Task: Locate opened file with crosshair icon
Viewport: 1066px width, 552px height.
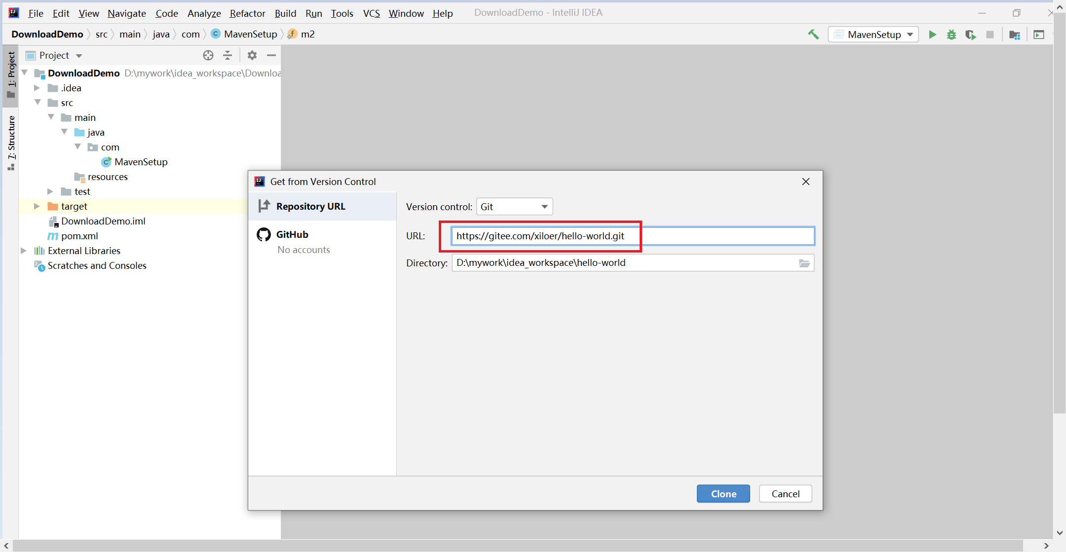Action: [208, 55]
